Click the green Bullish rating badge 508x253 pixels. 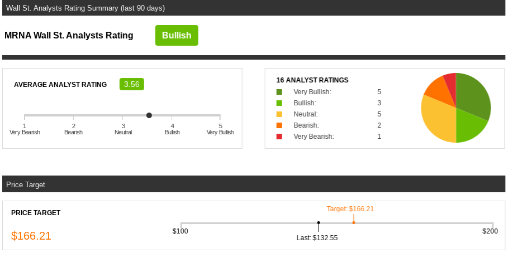[x=177, y=35]
